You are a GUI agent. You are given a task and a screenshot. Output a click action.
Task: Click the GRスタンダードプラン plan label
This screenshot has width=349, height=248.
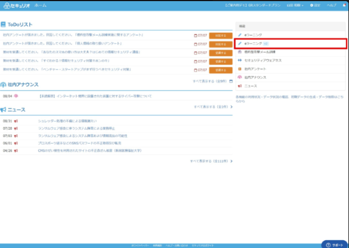(253, 5)
